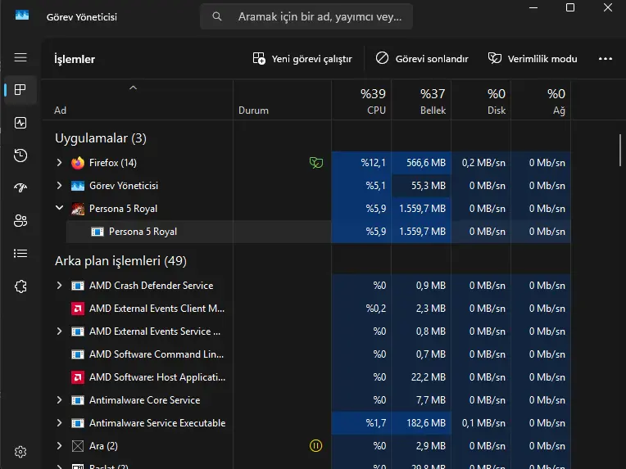Image resolution: width=626 pixels, height=469 pixels.
Task: Click Firefox efficiency mode leaf icon
Action: pyautogui.click(x=315, y=163)
